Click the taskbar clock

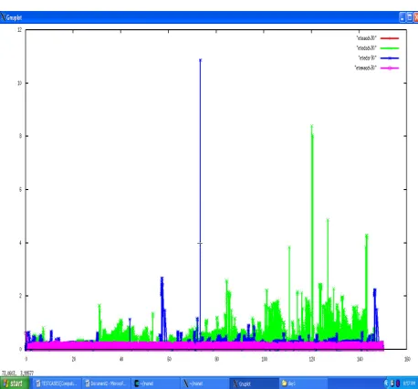click(409, 384)
